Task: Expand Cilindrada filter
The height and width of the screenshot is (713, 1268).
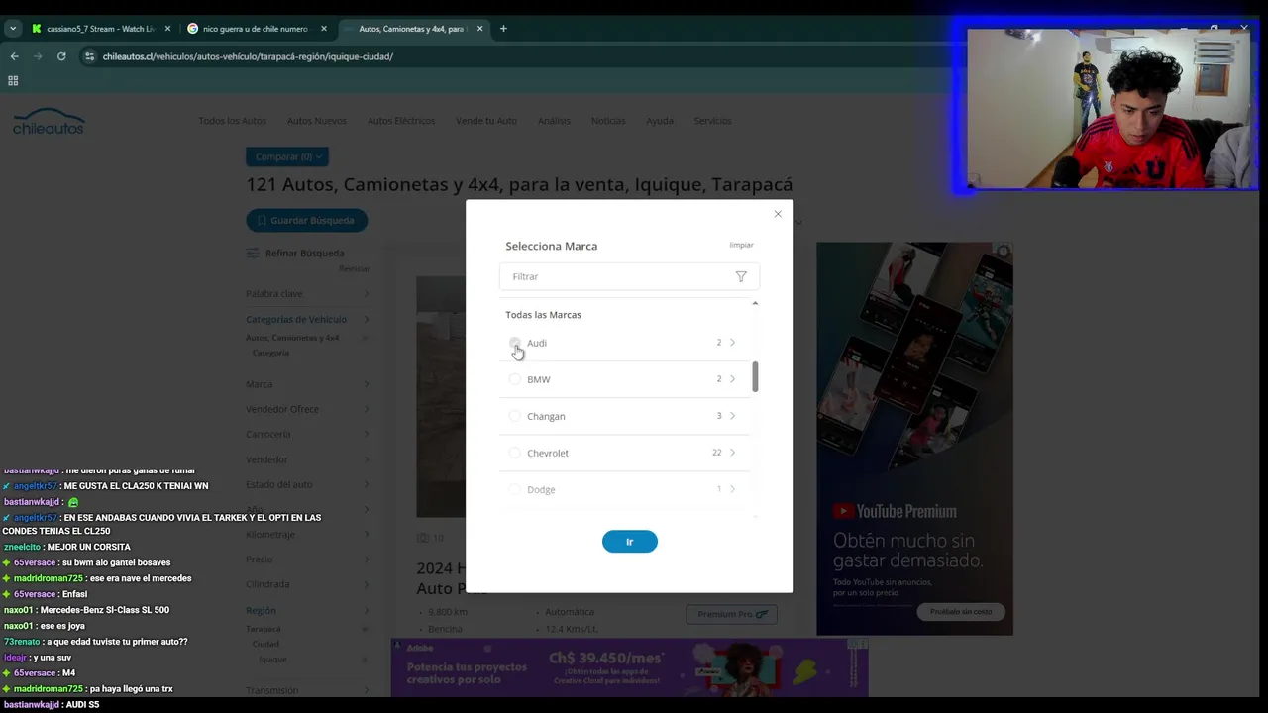Action: tap(307, 584)
